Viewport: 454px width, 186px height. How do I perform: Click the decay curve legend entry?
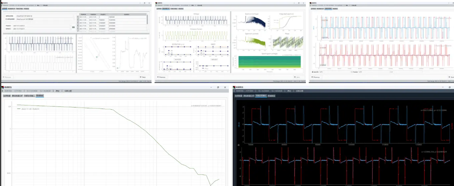point(29,109)
